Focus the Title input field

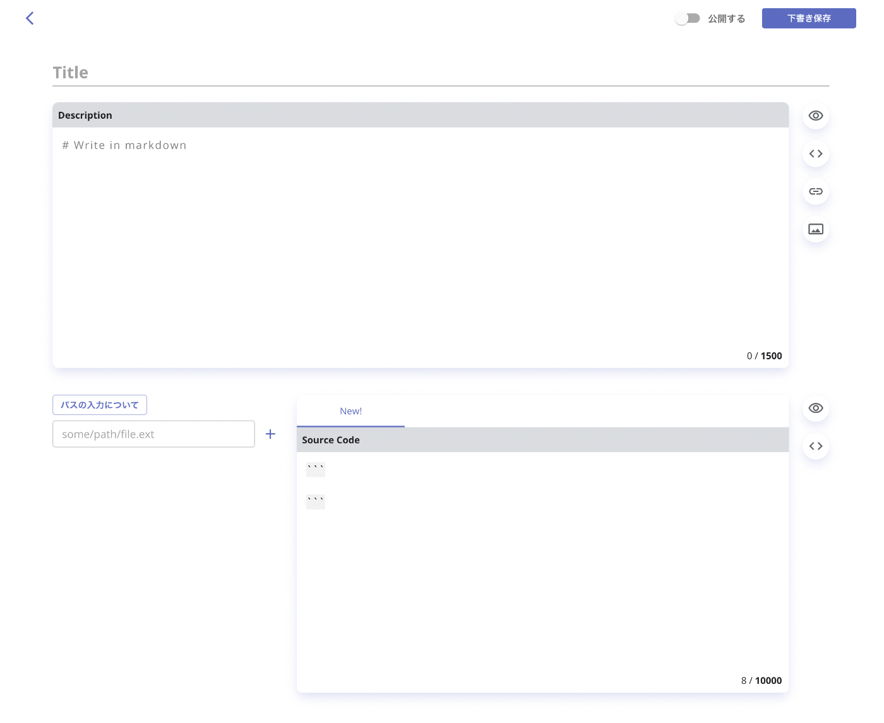point(441,73)
